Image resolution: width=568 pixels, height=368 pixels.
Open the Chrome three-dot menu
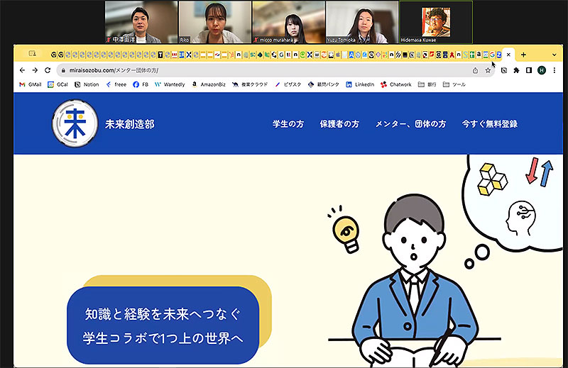coord(555,71)
